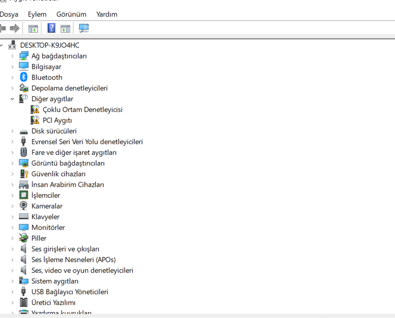The image size is (395, 318).
Task: Click the firmware chip icon next to Üretici Yazılımı
Action: [x=24, y=302]
